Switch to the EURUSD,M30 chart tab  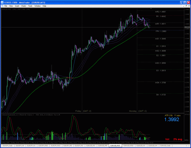coord(128,146)
